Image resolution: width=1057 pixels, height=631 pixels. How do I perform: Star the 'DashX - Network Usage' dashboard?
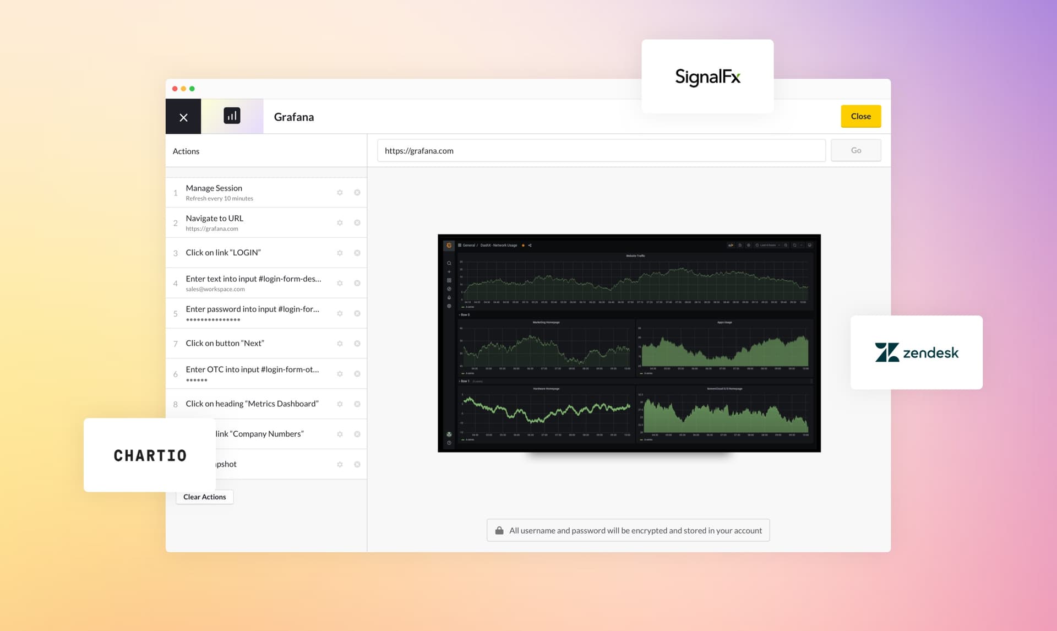(x=523, y=246)
